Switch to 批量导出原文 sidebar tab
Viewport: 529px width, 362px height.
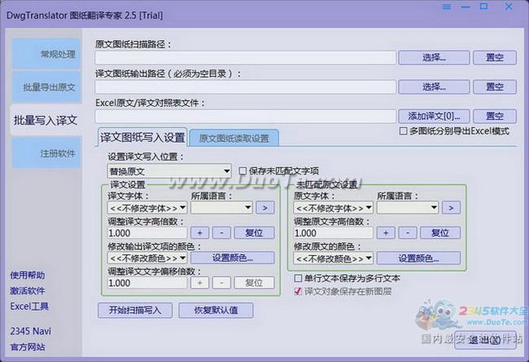point(46,87)
